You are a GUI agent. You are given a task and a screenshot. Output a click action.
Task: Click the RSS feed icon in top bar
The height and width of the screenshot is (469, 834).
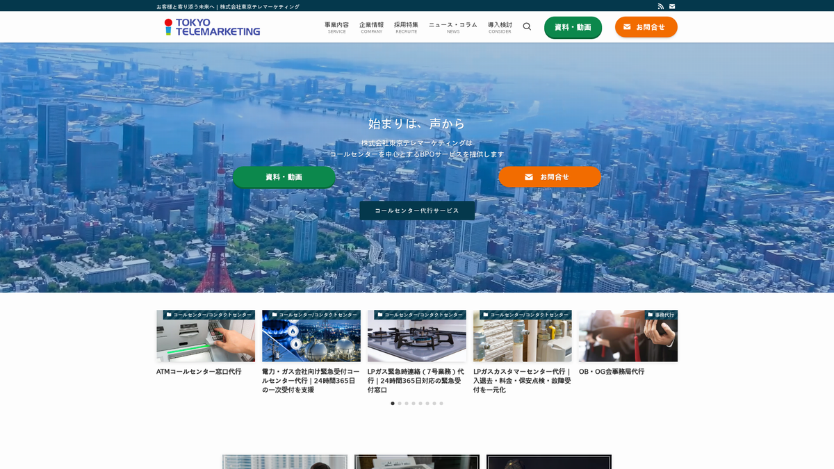661,6
